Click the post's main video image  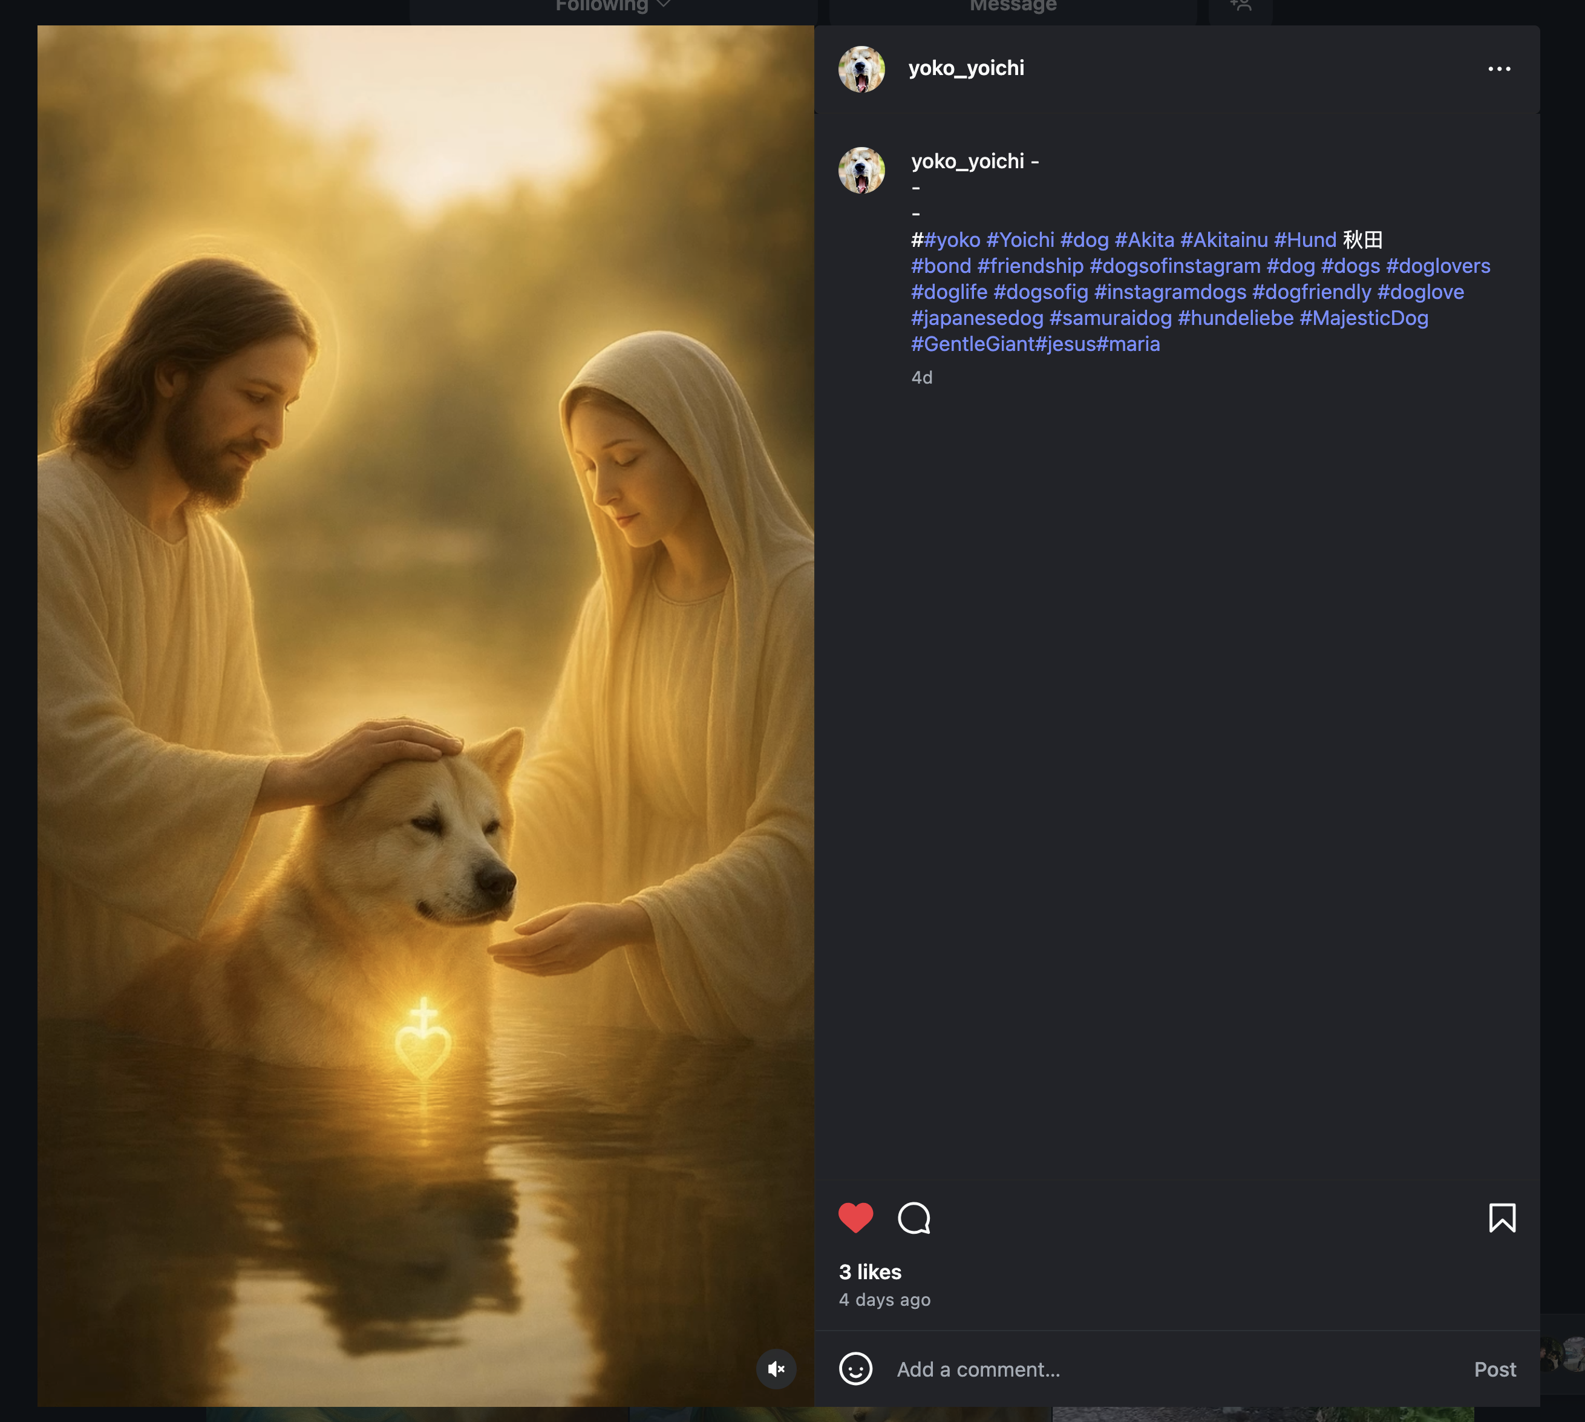click(426, 703)
